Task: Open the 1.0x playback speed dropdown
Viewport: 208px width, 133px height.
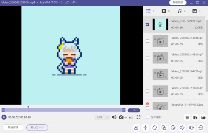Action: (x=102, y=117)
